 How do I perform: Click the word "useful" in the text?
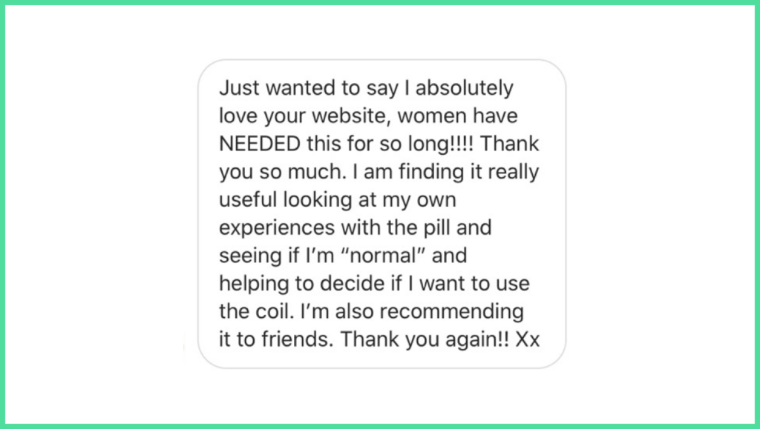point(248,199)
